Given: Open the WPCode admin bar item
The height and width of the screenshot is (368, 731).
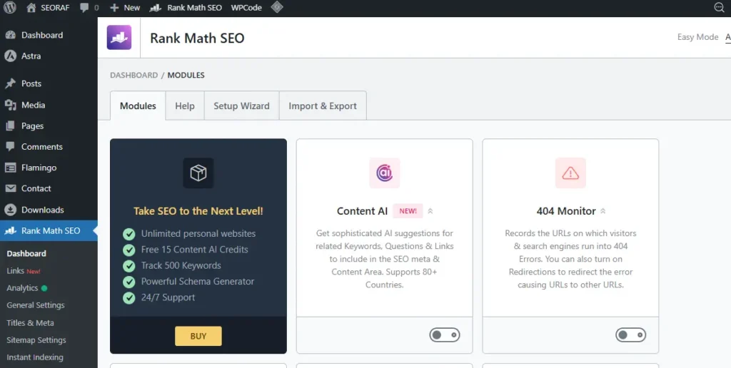Looking at the screenshot, I should point(246,7).
